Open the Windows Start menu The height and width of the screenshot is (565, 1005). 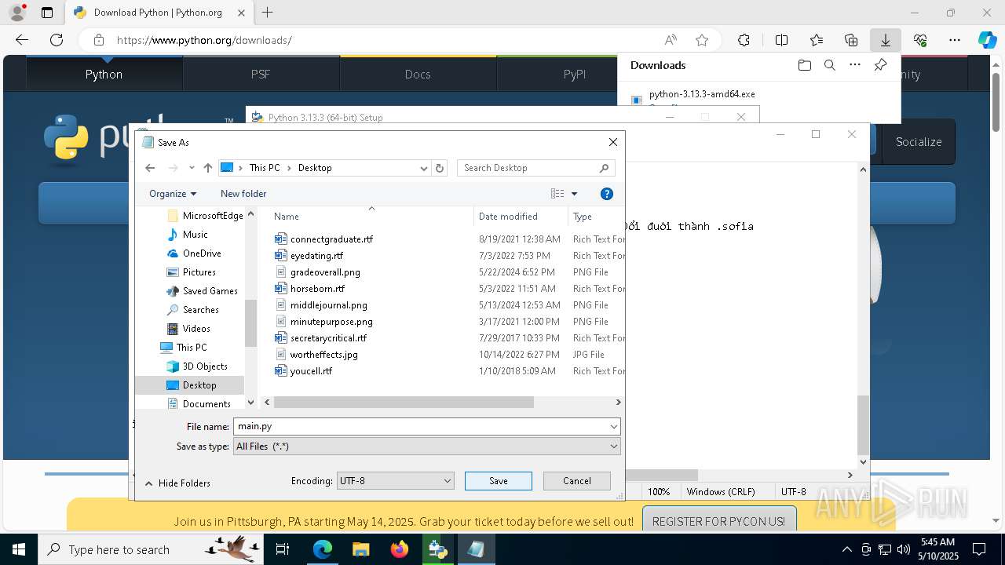(18, 549)
